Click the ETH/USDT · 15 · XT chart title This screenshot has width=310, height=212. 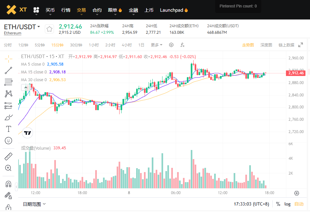pos(43,56)
